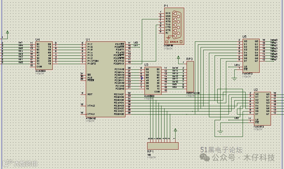
Task: Click the P1 reference label
Action: coord(166,6)
